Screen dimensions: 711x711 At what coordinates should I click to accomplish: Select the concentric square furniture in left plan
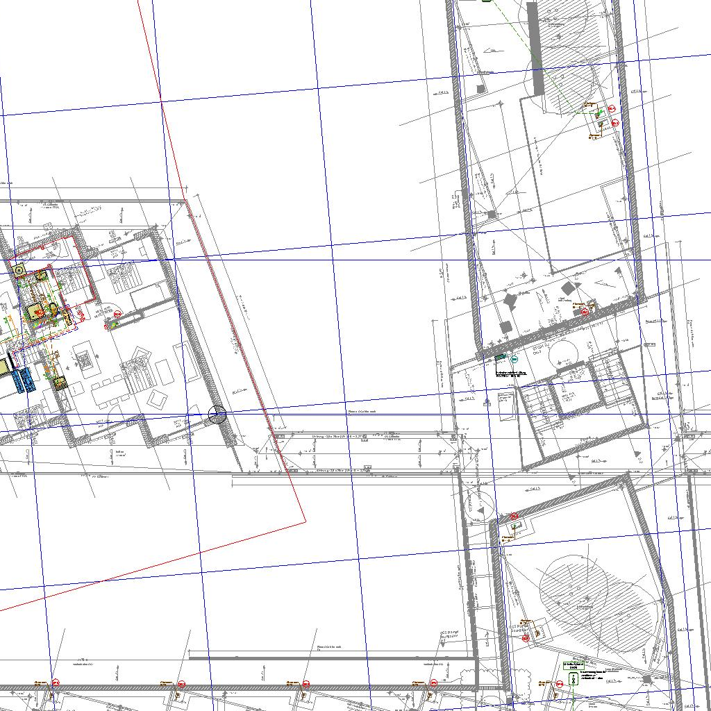click(83, 360)
